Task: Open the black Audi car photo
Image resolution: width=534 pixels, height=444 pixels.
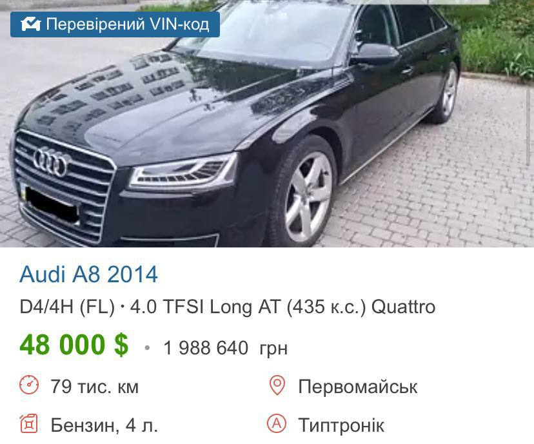Action: click(267, 124)
